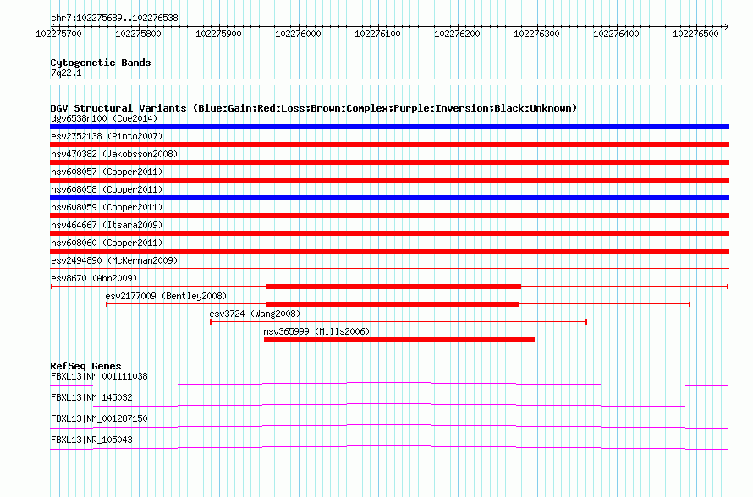
Task: Open the nsv470382 (Jakobsson2008) variant
Action: [114, 154]
